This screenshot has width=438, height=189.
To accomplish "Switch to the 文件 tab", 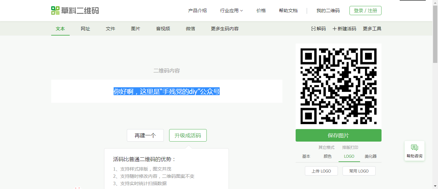I will point(110,29).
